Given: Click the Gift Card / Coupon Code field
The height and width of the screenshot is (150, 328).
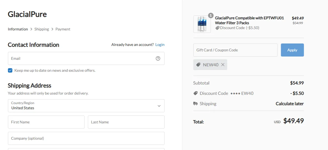Looking at the screenshot, I should pos(235,50).
